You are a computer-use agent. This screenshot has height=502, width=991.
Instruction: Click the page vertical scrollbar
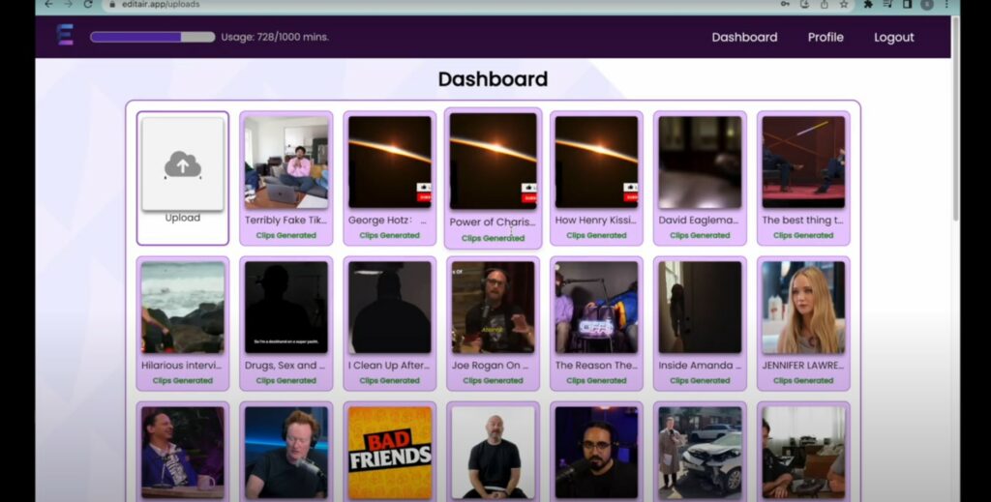tap(955, 120)
